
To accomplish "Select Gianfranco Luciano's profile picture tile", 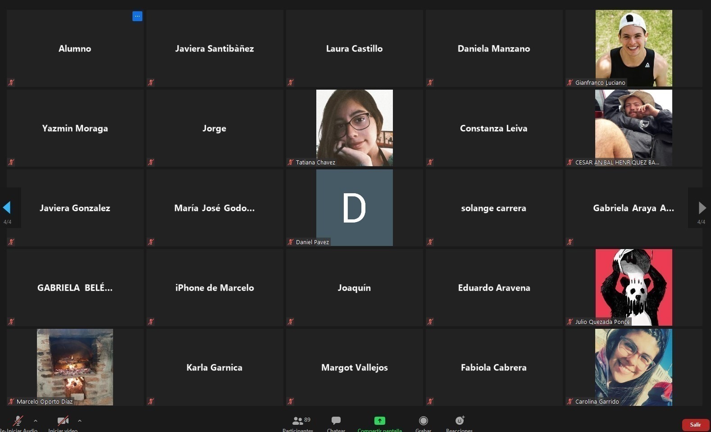I will tap(634, 48).
